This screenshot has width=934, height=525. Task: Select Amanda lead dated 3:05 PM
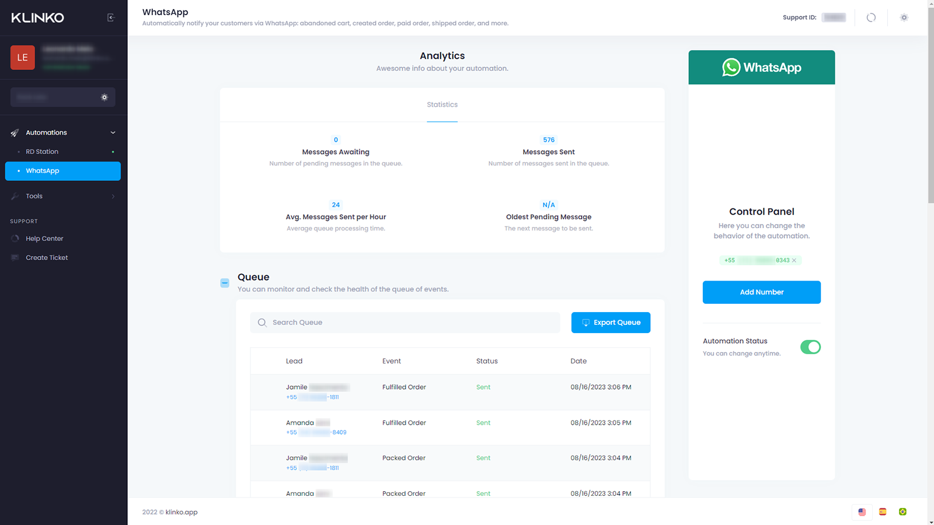click(308, 423)
